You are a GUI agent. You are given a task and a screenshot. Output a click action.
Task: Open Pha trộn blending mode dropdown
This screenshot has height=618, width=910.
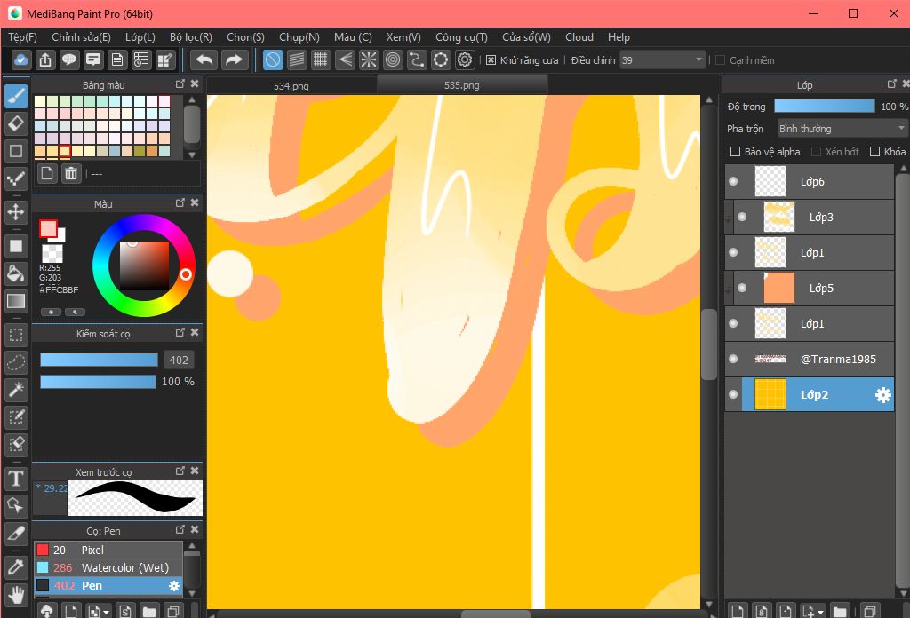click(x=842, y=129)
